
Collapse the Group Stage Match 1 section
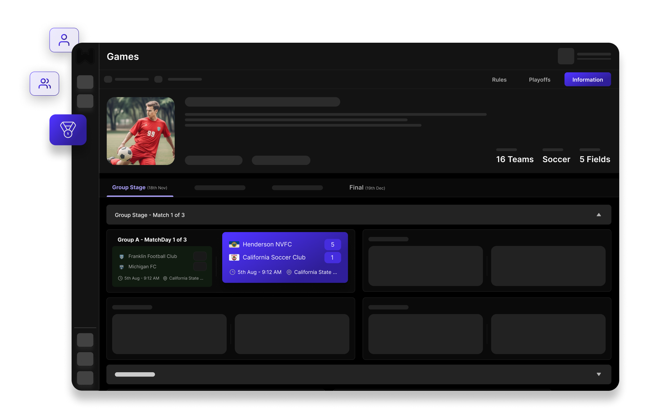[598, 214]
